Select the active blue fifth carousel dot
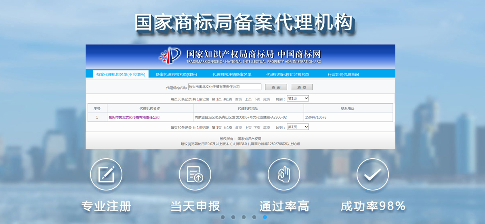 tap(265, 217)
